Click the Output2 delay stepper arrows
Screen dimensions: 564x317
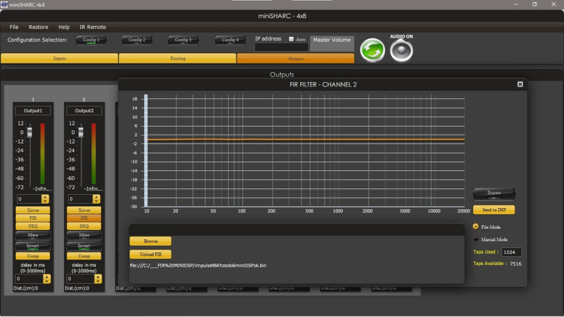click(x=98, y=279)
